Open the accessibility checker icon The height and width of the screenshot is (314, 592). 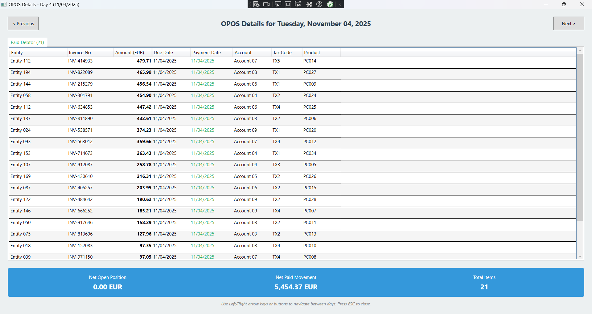(319, 4)
